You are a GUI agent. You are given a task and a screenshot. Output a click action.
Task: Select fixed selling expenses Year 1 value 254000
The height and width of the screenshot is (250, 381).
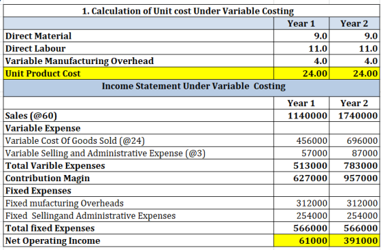coord(301,216)
